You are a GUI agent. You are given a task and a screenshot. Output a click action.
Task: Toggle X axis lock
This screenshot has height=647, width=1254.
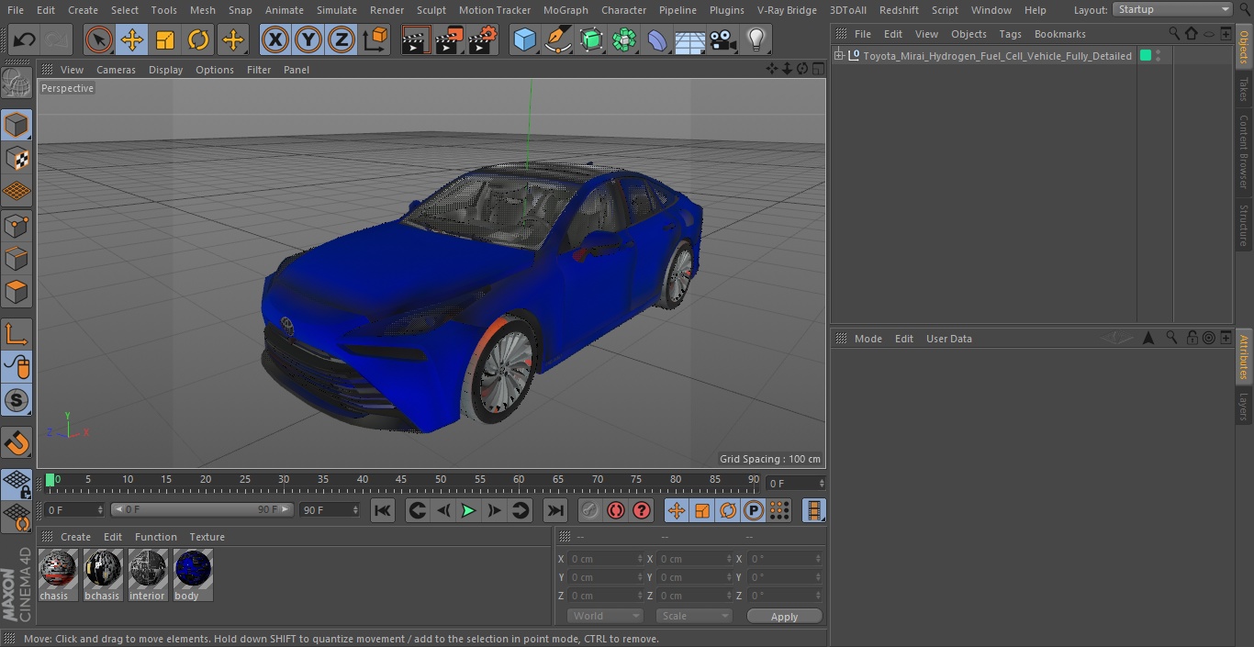click(275, 39)
